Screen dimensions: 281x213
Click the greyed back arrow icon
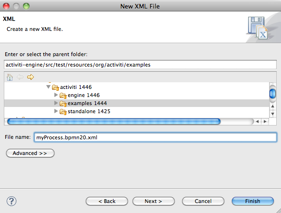pyautogui.click(x=20, y=77)
